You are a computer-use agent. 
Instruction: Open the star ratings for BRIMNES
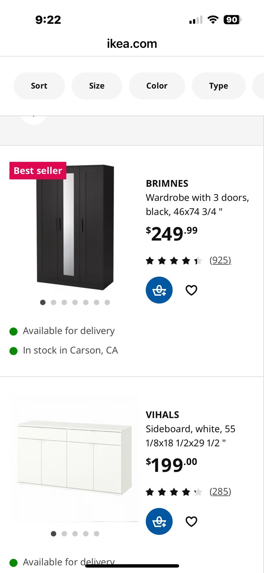click(x=174, y=260)
